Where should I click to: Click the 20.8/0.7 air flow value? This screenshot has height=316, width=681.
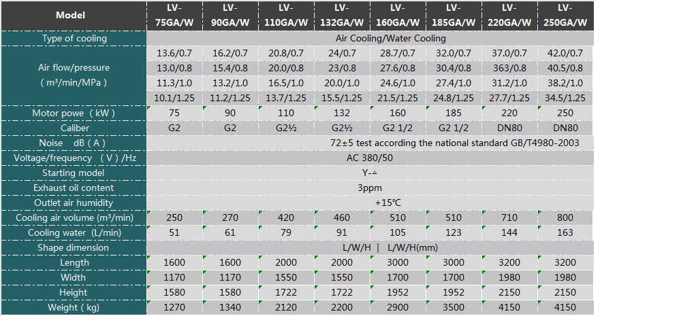286,54
